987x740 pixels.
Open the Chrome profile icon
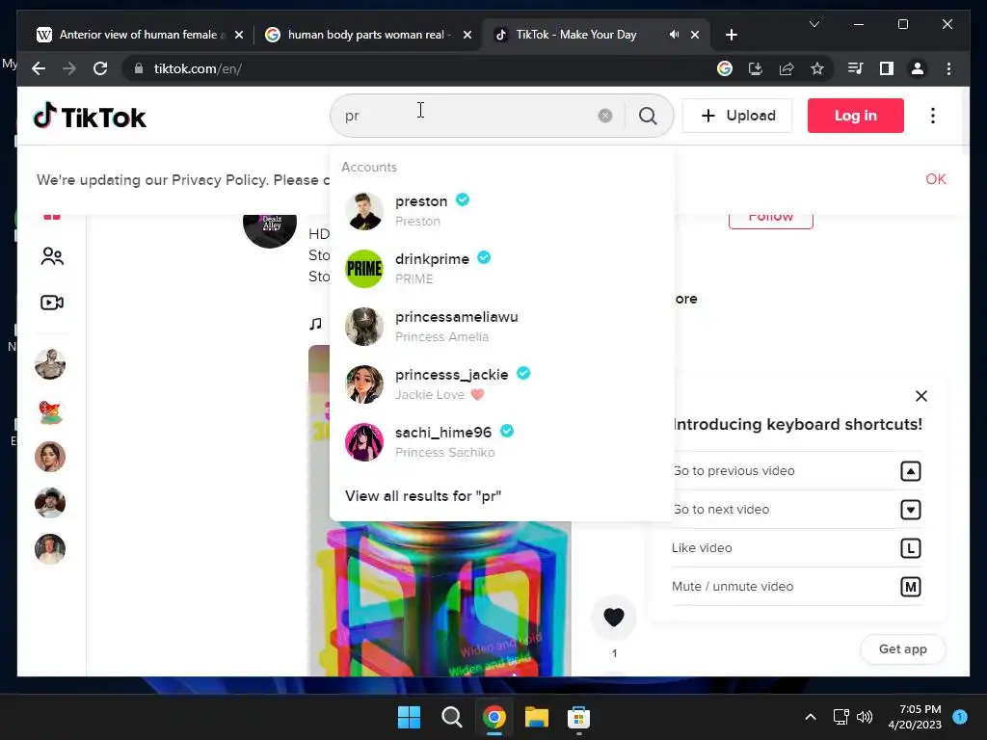point(918,68)
